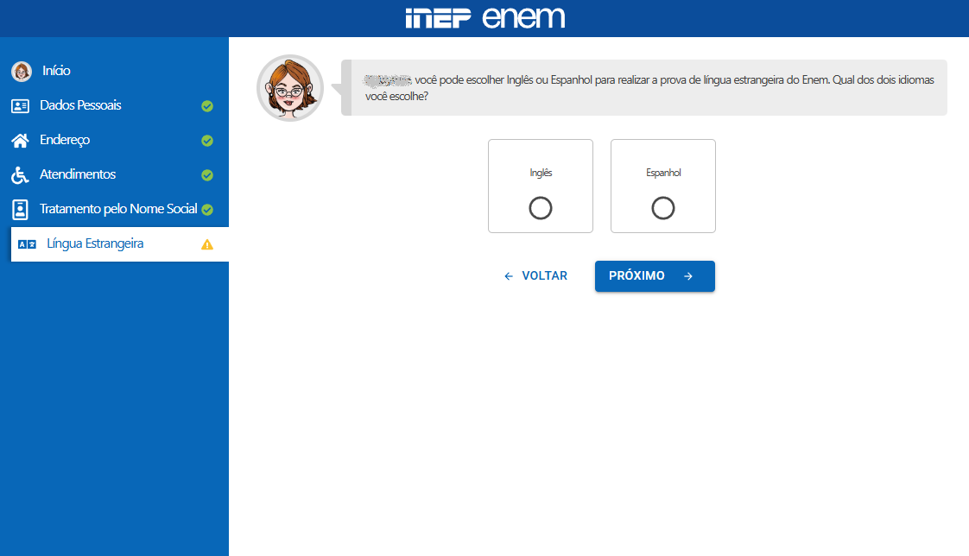Image resolution: width=969 pixels, height=556 pixels.
Task: Click the VOLTAR link
Action: pyautogui.click(x=535, y=275)
